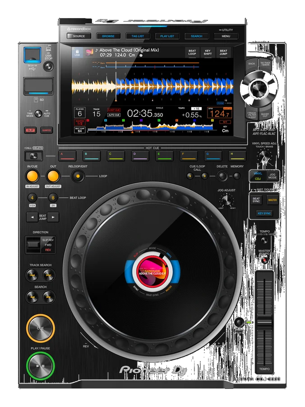
Task: Push the TEMPO range button
Action: click(x=264, y=241)
